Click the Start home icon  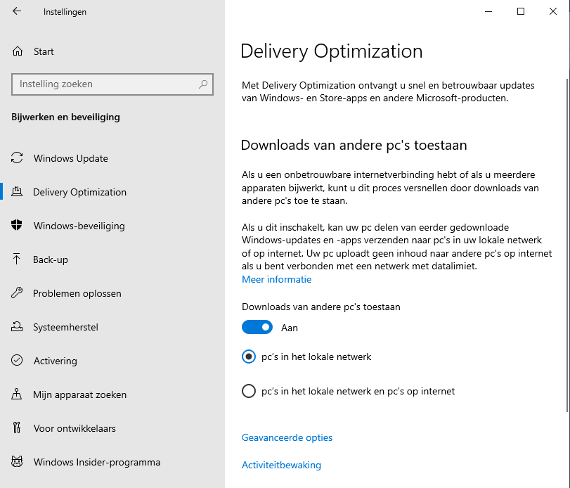point(18,51)
